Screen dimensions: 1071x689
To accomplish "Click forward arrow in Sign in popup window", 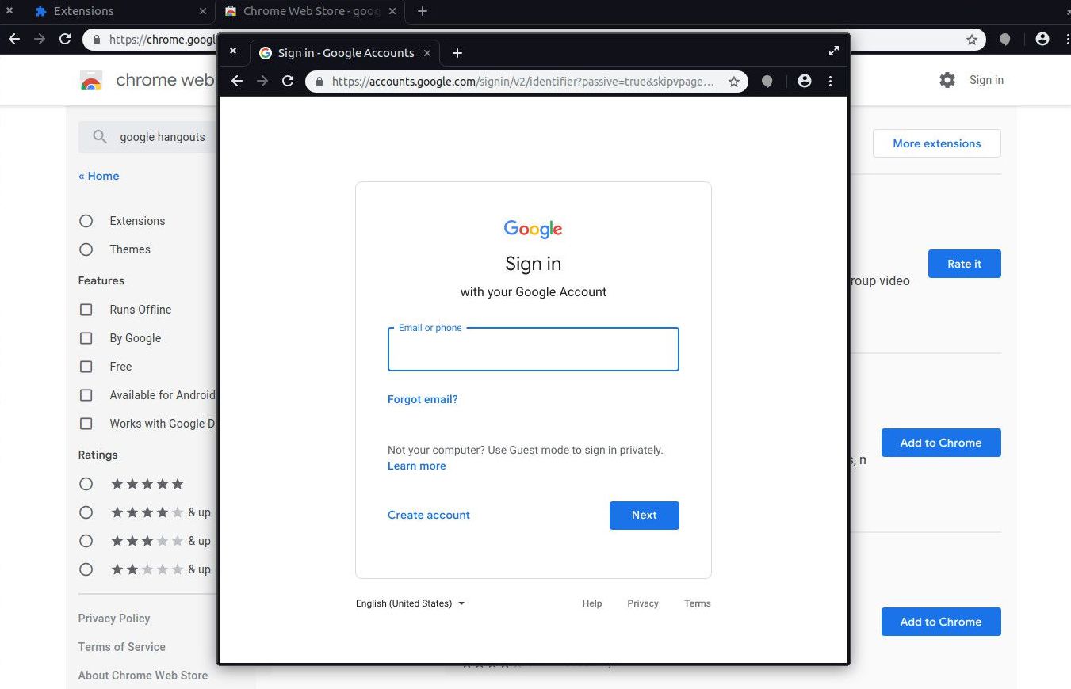I will click(262, 81).
